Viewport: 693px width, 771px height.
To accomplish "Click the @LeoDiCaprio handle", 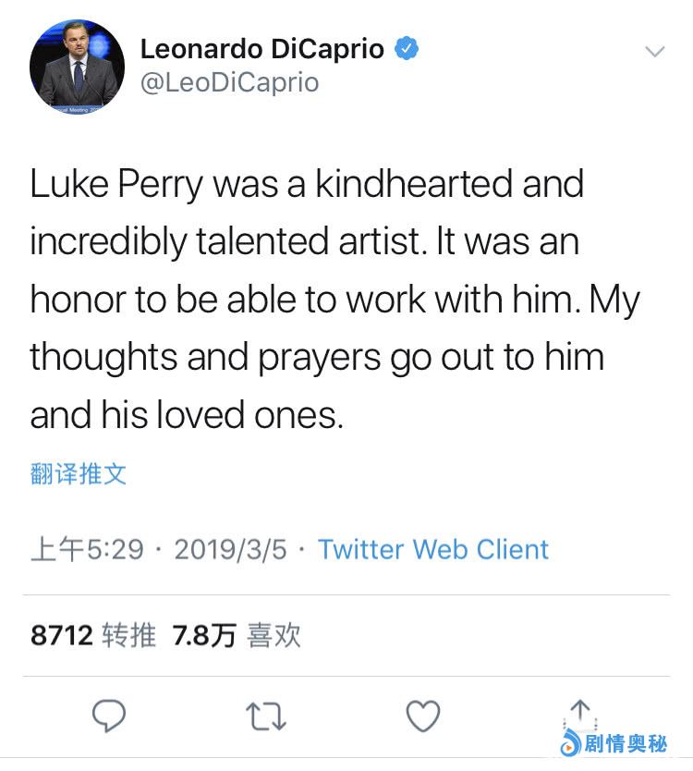I will tap(229, 82).
